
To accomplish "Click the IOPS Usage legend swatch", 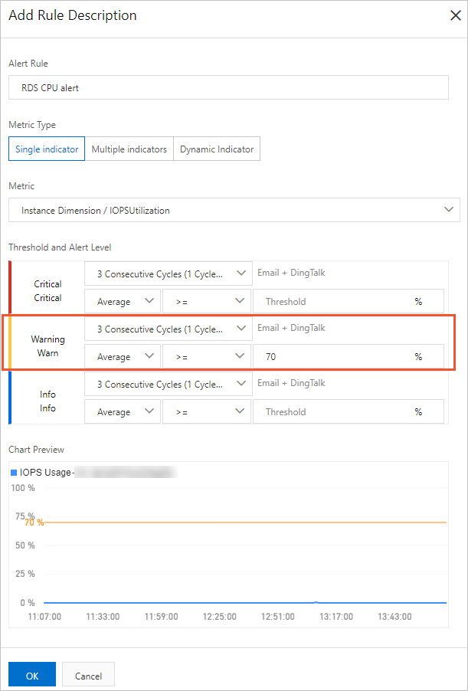I will click(x=13, y=471).
